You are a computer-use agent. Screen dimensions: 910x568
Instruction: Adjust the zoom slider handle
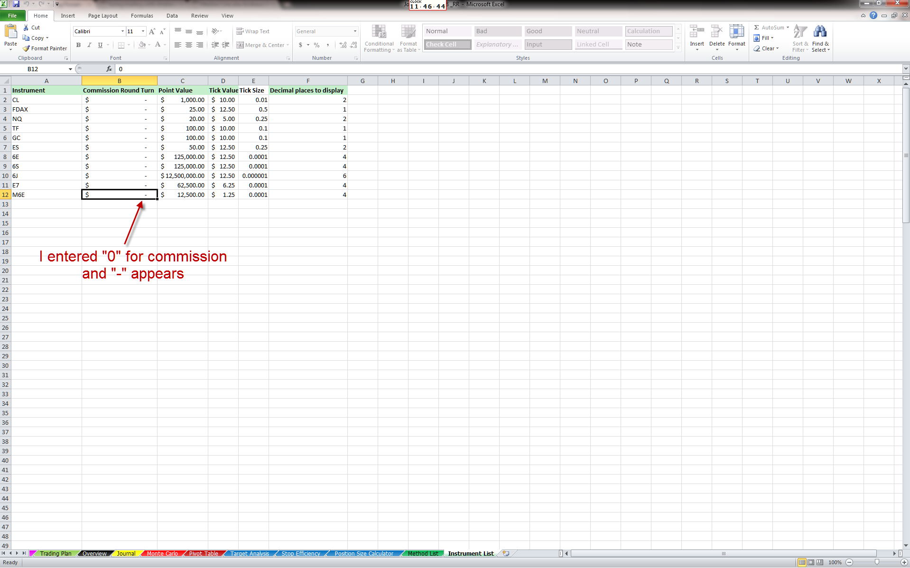click(x=877, y=562)
